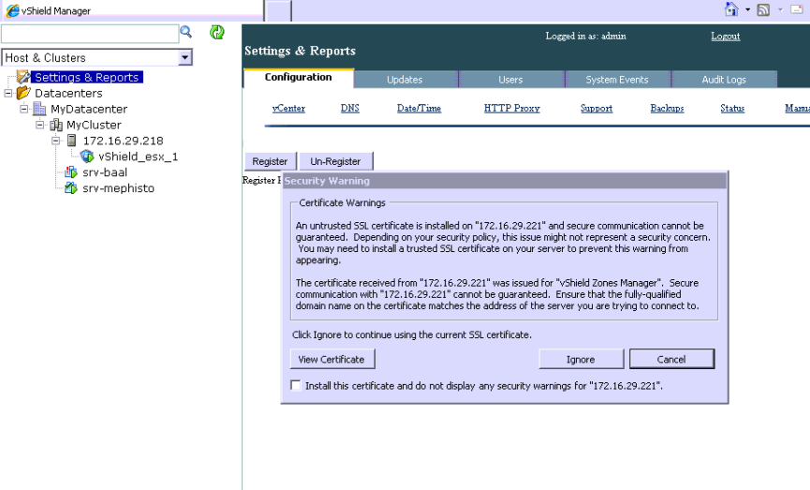Click the search magnifier icon
The width and height of the screenshot is (810, 490).
click(185, 33)
